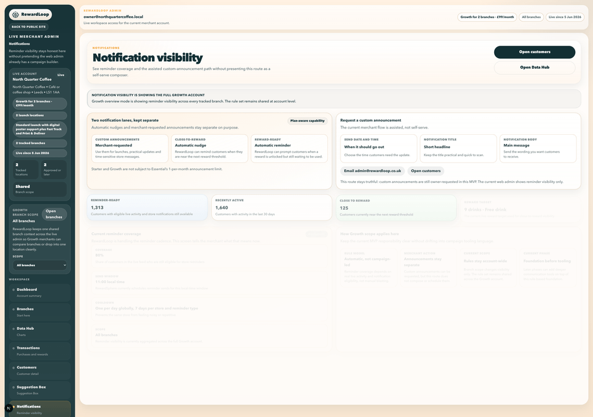Select Customers in workspace navigation

click(40, 371)
